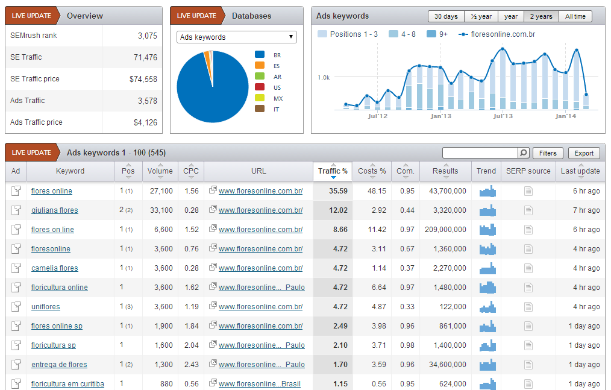Open SERP source icon for entrega de flores

click(528, 365)
